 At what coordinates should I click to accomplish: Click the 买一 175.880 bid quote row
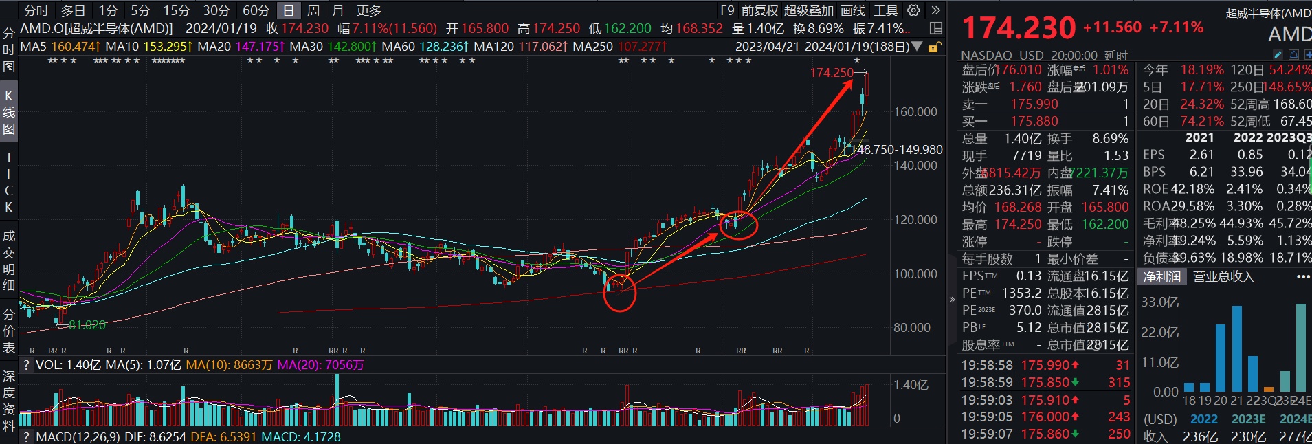click(x=1045, y=121)
